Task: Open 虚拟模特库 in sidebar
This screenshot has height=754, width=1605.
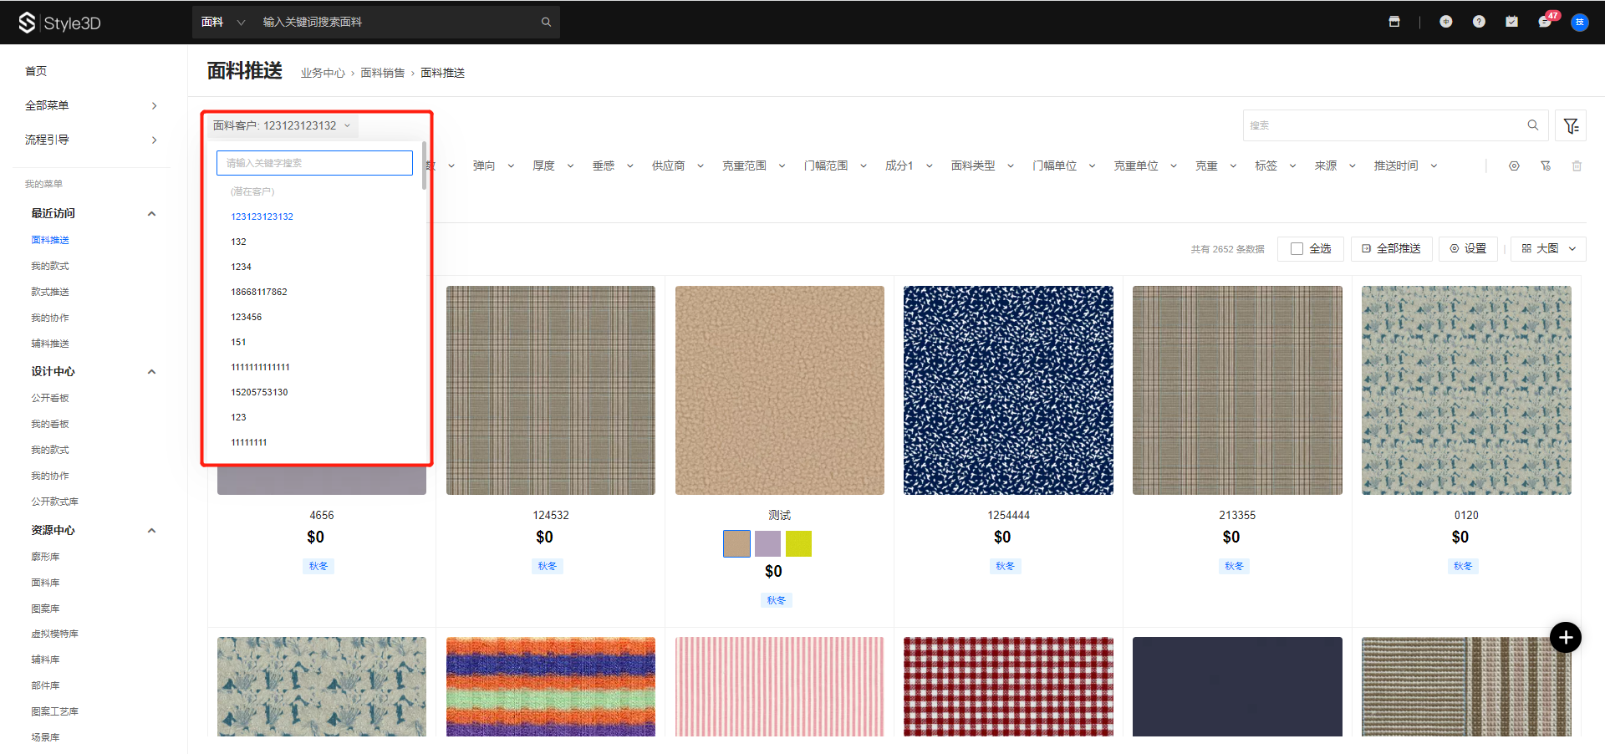Action: click(55, 634)
